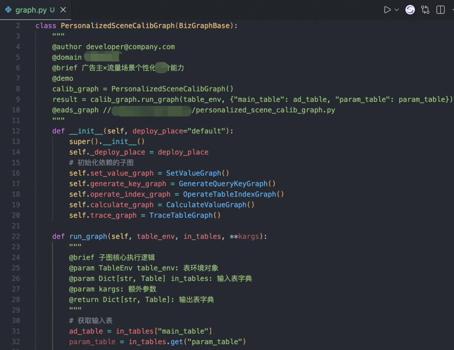Click @param kargs docstring line
Screen dimensions: 454x350
113,289
